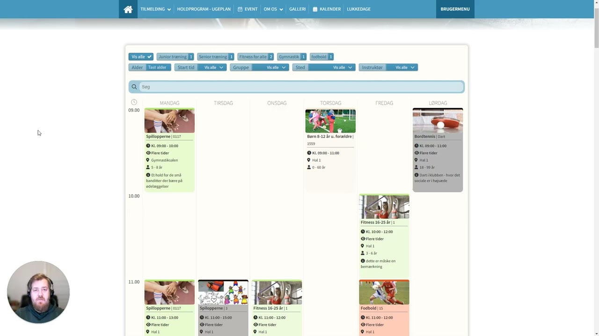
Task: Click the 'Tast alder' age field
Action: (x=158, y=67)
